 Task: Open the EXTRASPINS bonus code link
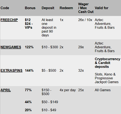[x=12, y=70]
